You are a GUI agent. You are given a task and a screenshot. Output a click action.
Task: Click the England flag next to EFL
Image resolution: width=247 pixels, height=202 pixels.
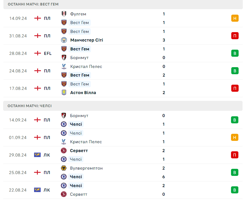[37, 53]
